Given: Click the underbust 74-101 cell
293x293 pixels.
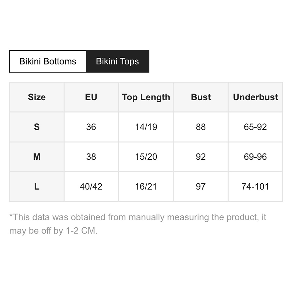Looking at the screenshot, I should [255, 187].
